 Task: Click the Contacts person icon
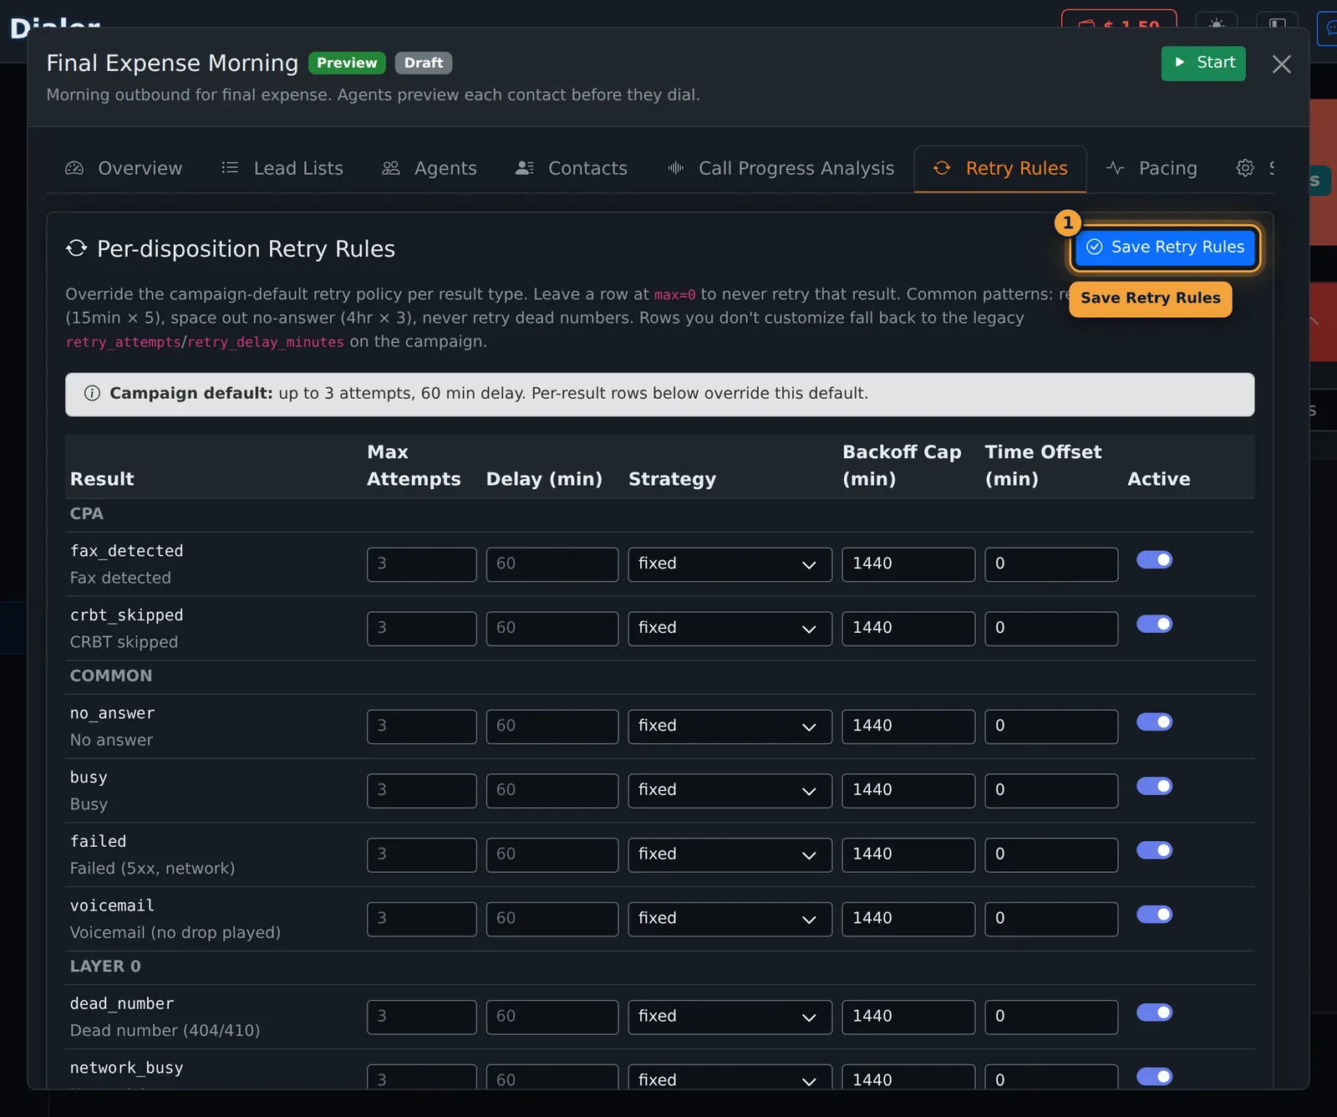pos(525,168)
